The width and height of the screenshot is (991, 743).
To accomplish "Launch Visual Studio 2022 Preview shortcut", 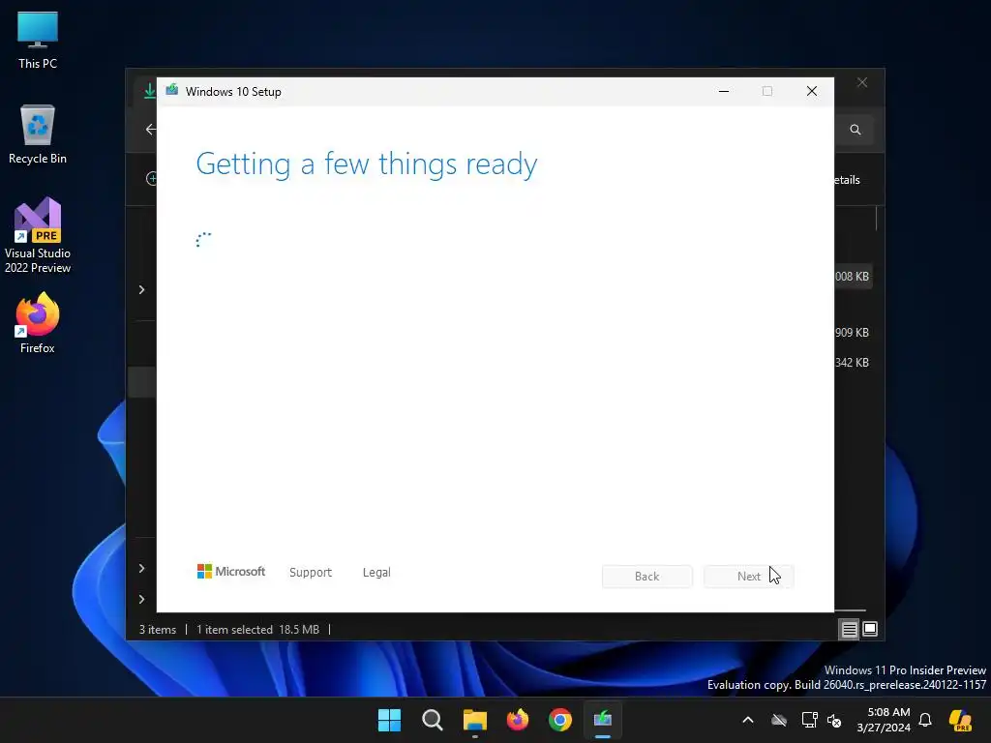I will pos(38,235).
